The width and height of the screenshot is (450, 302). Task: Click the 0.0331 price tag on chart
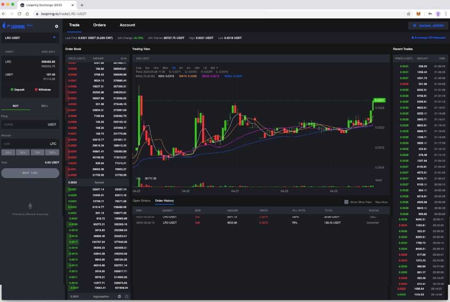point(379,100)
